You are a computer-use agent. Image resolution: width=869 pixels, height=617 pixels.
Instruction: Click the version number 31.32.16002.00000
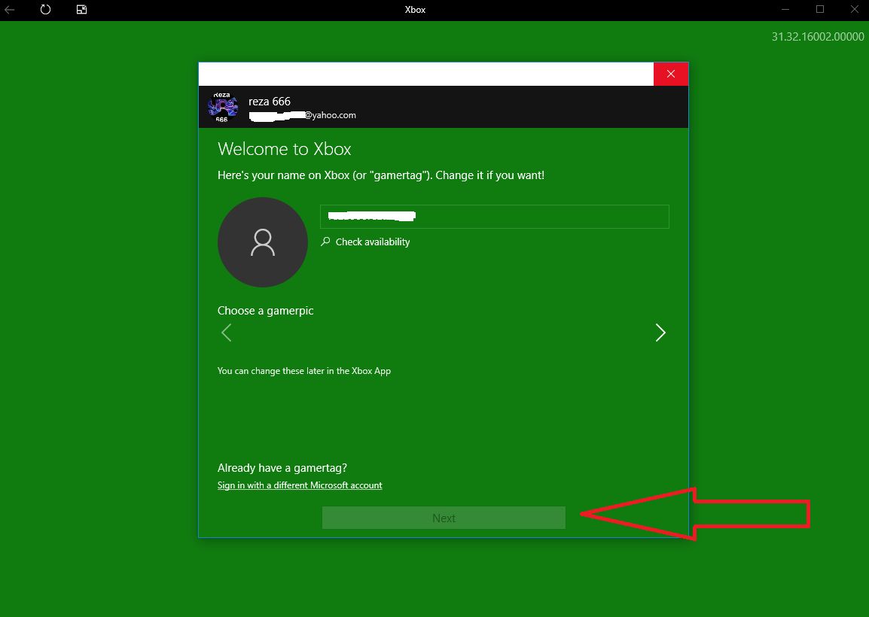(818, 37)
